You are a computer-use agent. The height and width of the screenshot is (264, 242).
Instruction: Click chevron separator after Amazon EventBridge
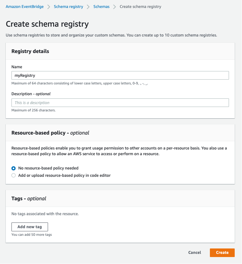pyautogui.click(x=49, y=7)
